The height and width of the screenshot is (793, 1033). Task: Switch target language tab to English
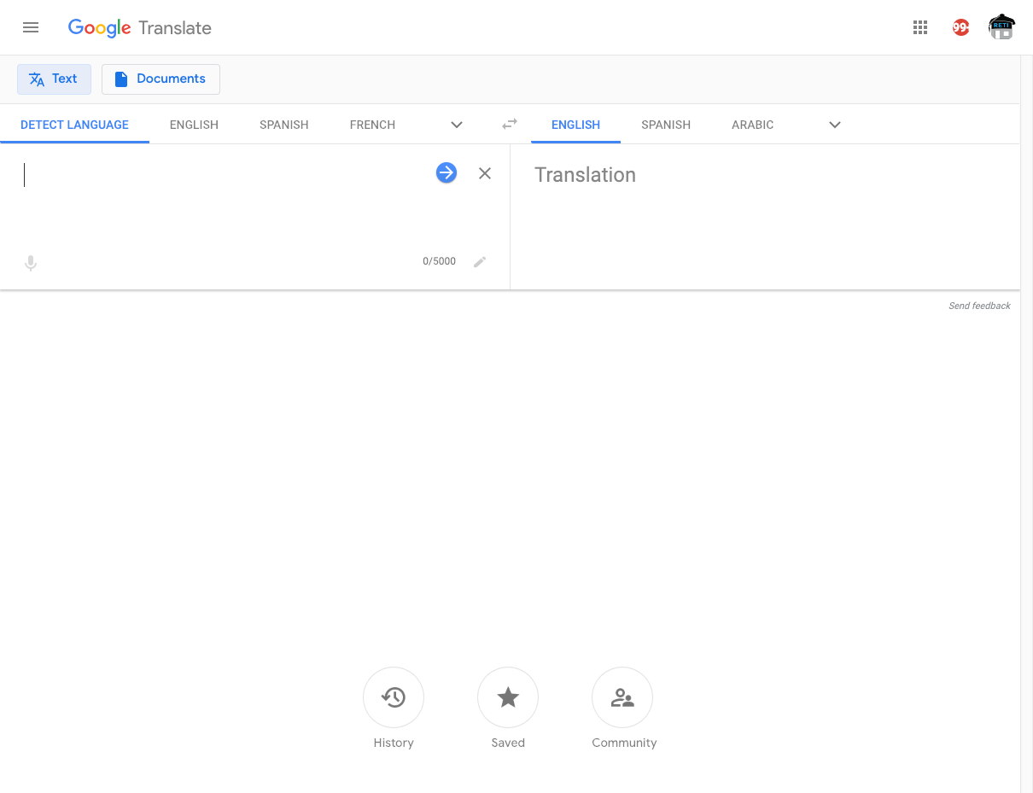point(575,125)
